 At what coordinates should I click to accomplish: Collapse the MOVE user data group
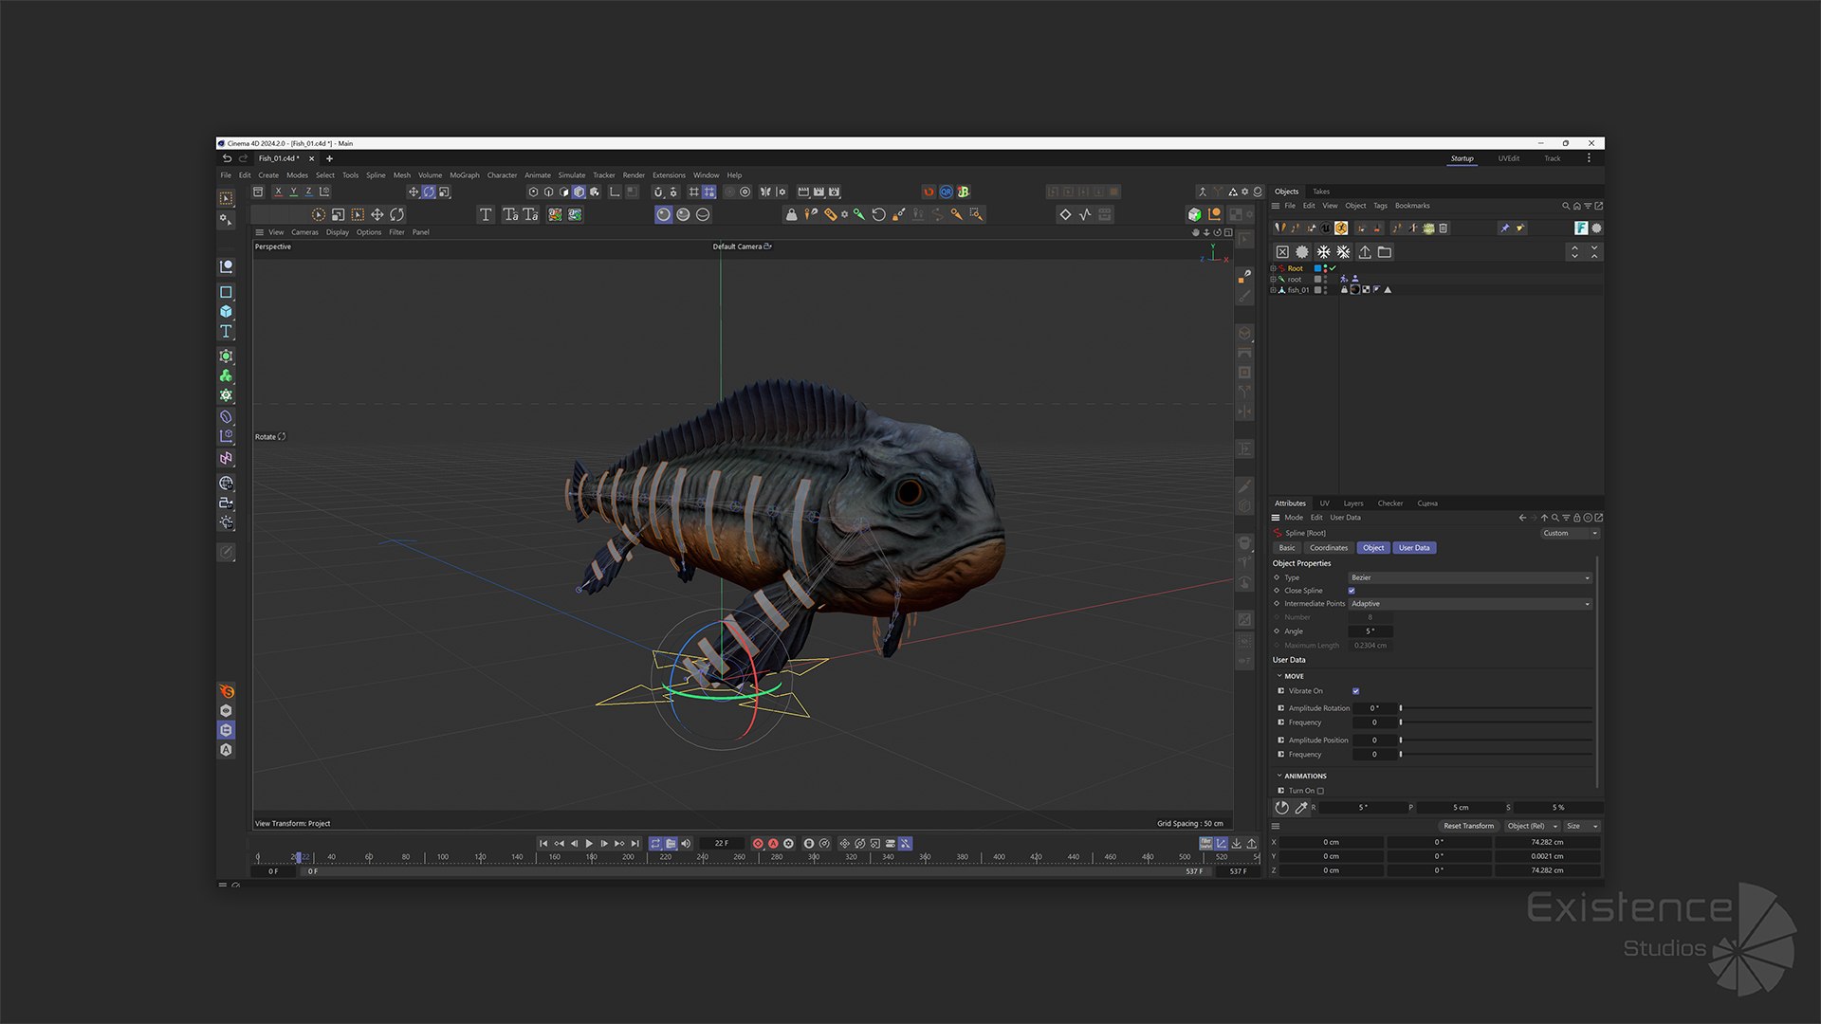[x=1279, y=676]
